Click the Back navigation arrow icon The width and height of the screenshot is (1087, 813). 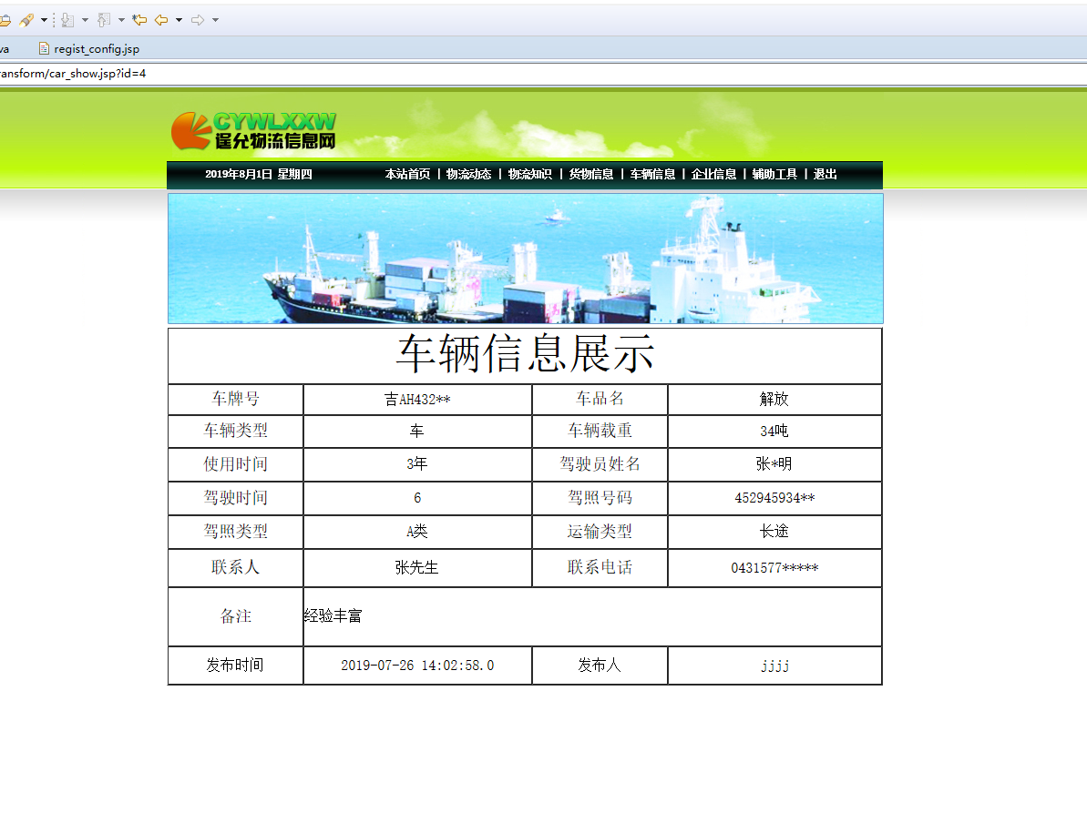(161, 19)
